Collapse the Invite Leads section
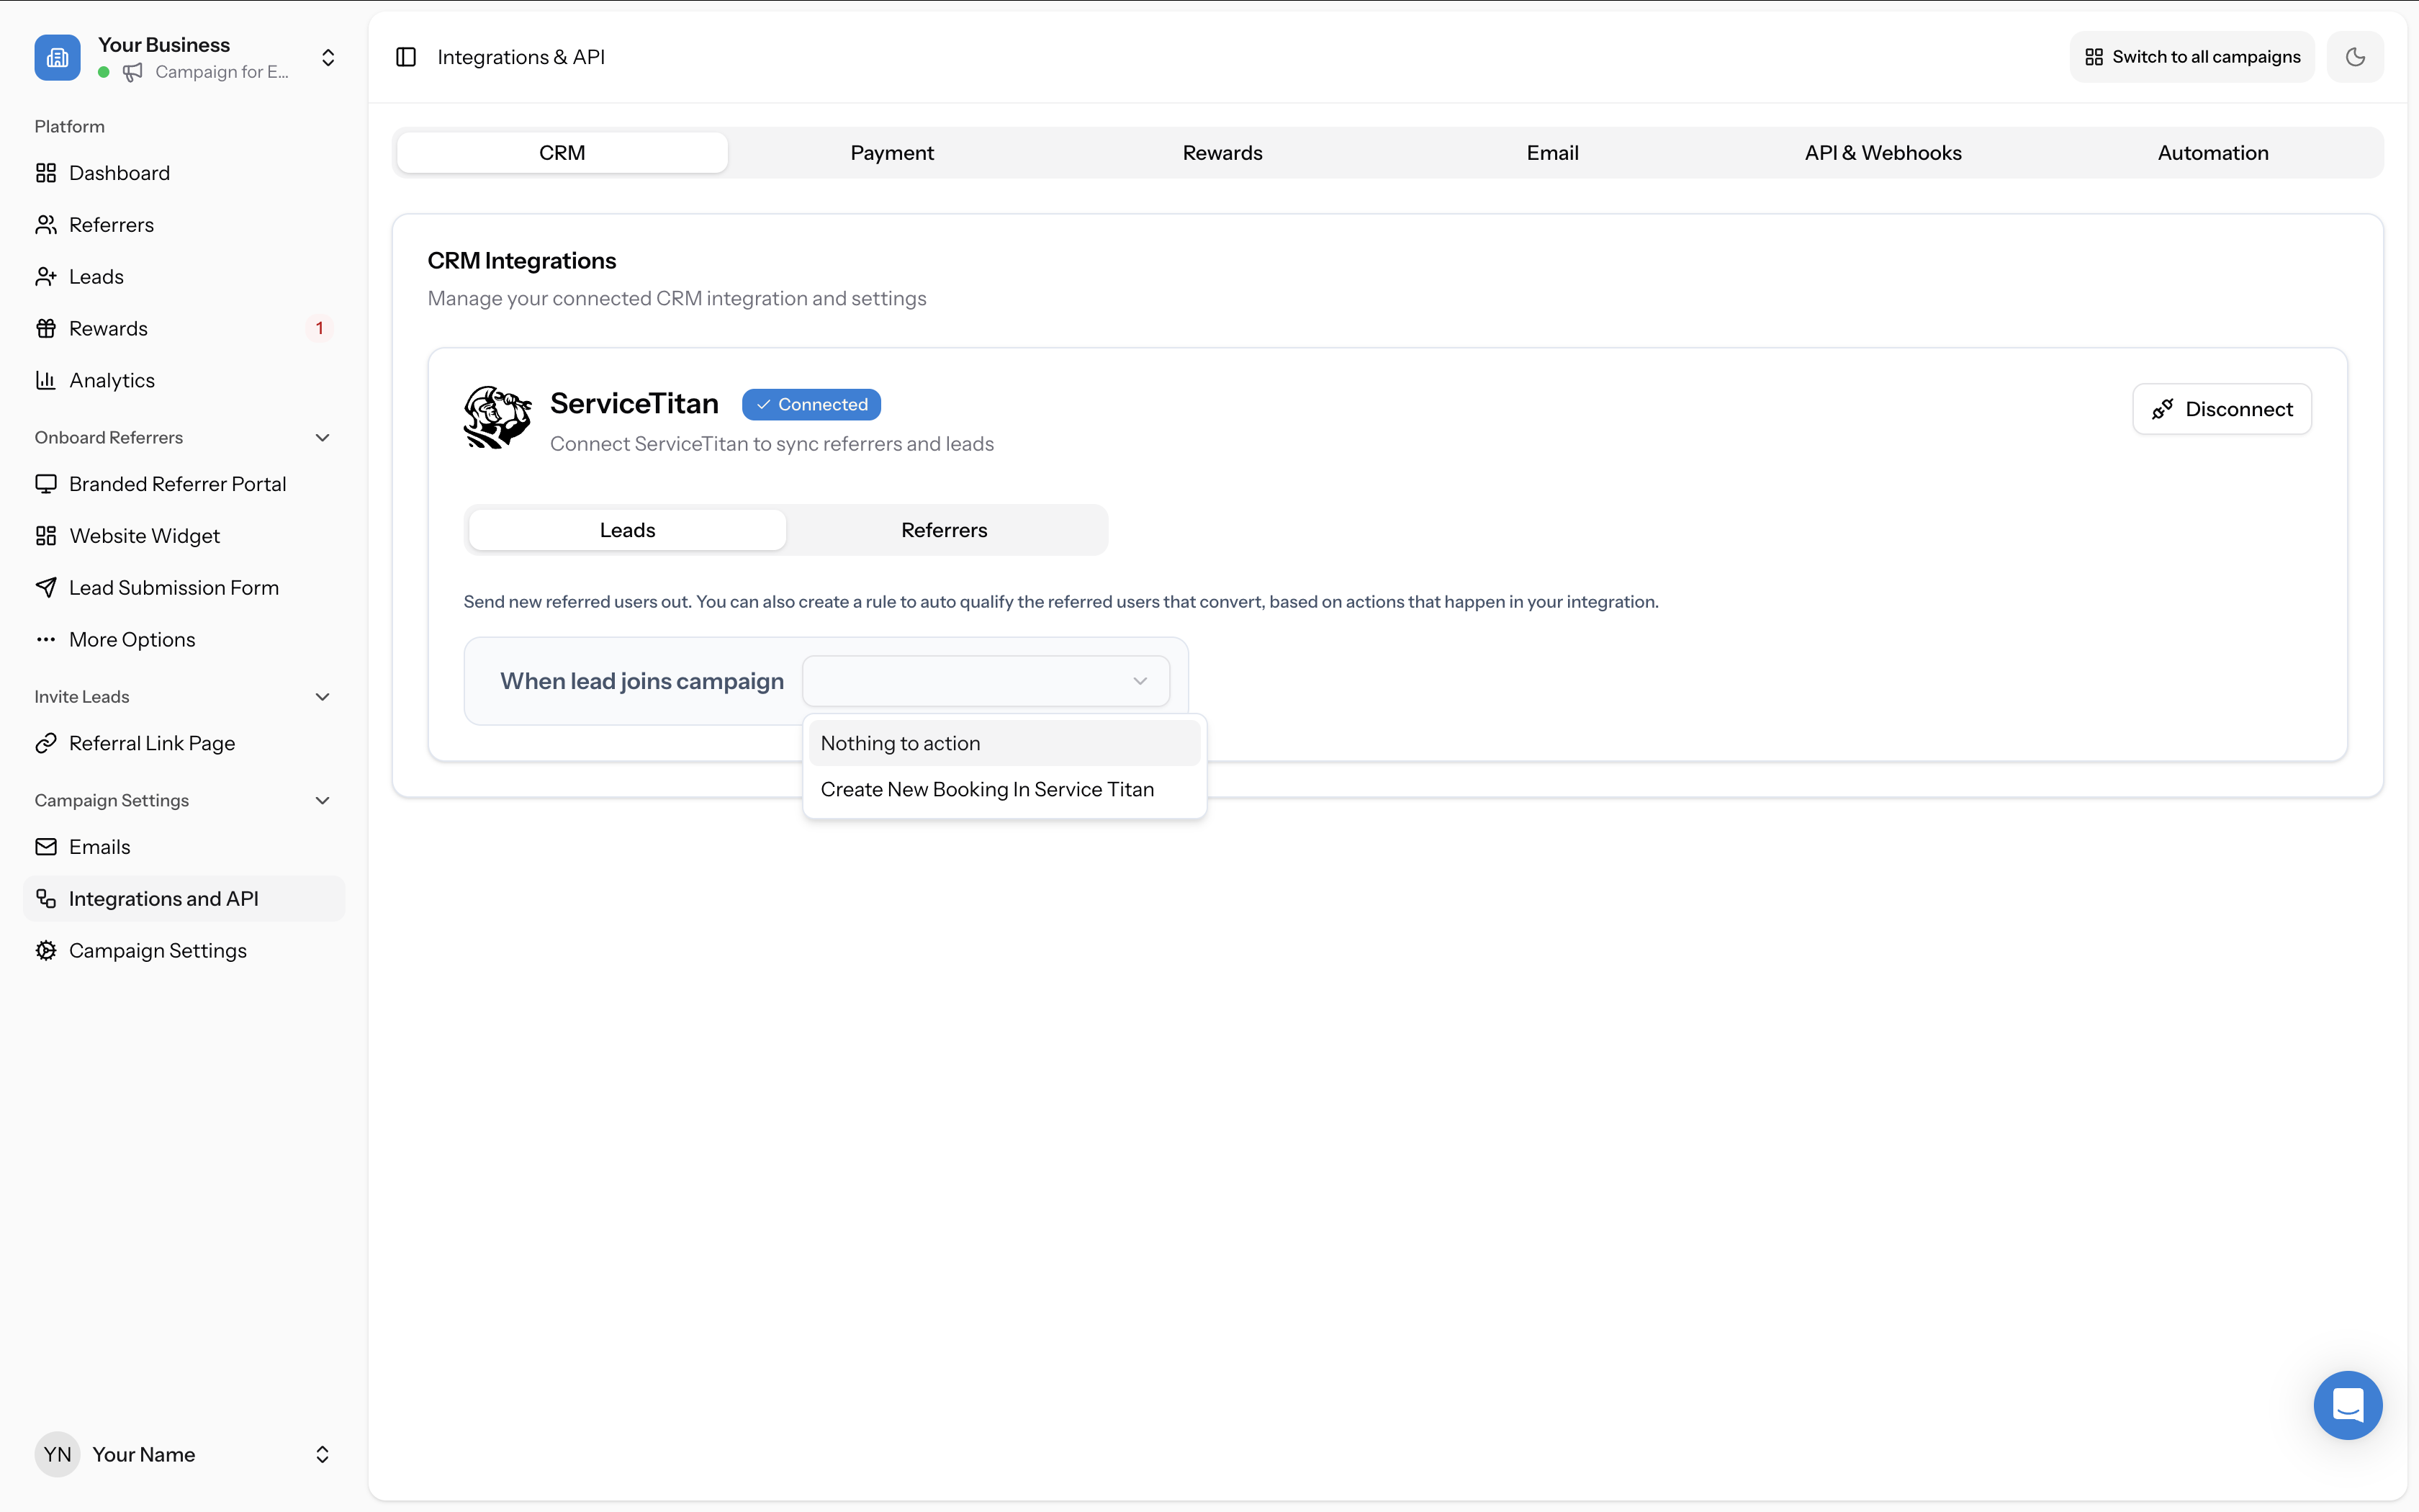This screenshot has width=2419, height=1512. point(322,696)
